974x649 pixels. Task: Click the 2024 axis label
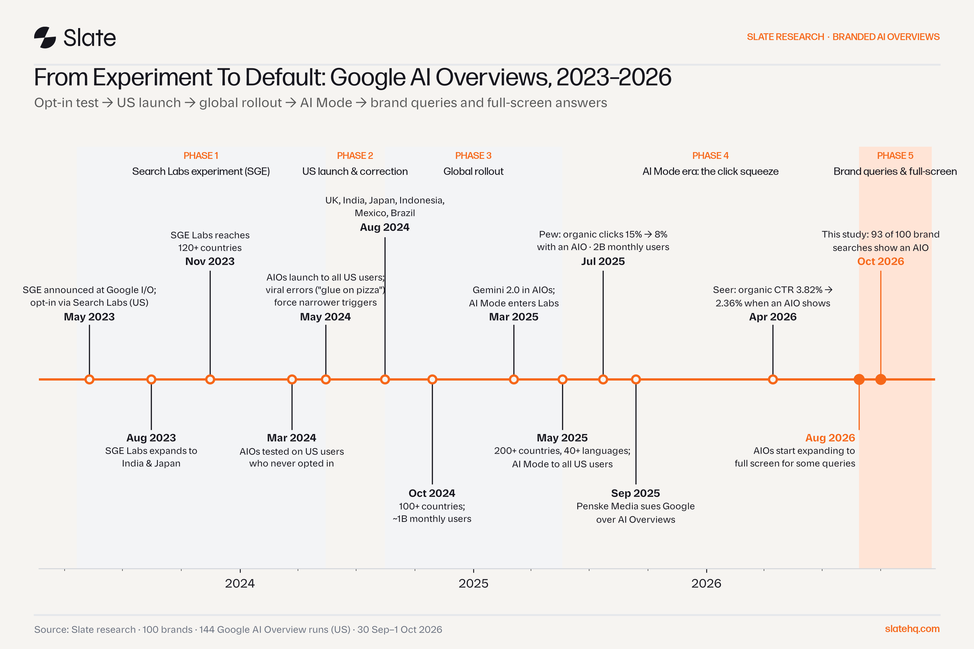(240, 584)
